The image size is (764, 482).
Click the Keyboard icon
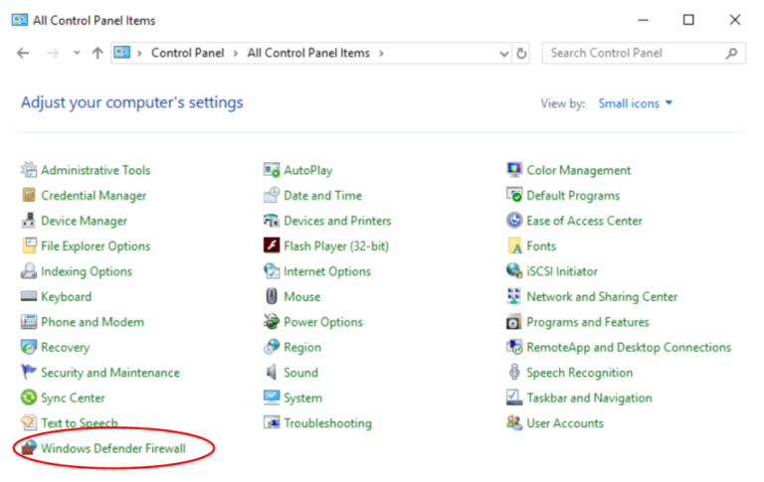(x=29, y=296)
